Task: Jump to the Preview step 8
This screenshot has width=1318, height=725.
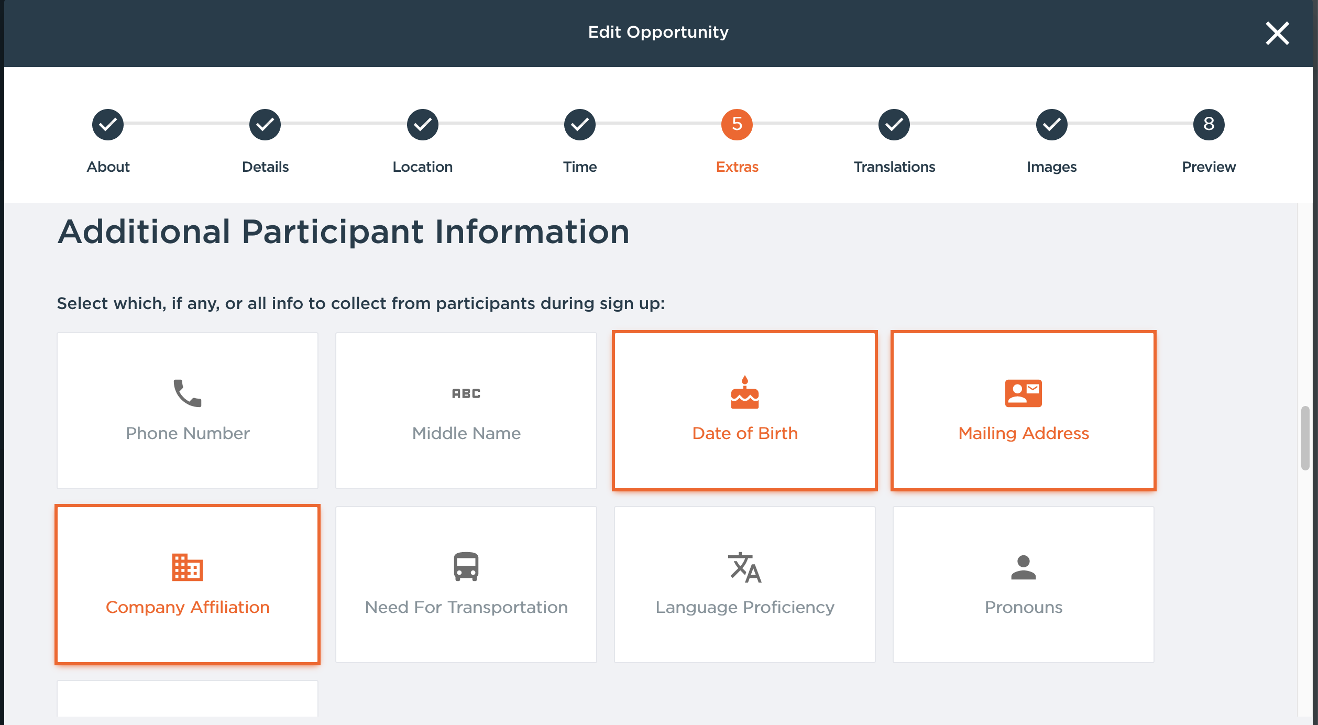Action: [x=1209, y=125]
